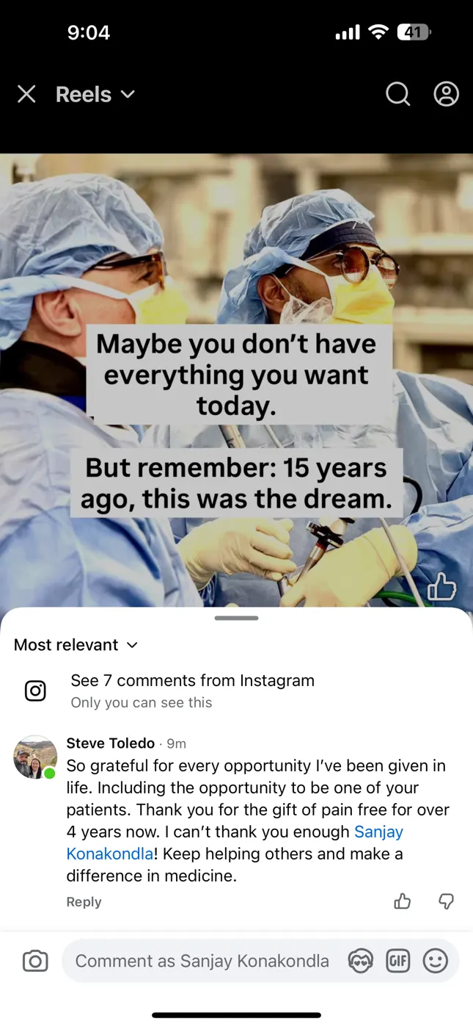Open the profile icon at top right
Viewport: 473px width, 1027px height.
(446, 94)
